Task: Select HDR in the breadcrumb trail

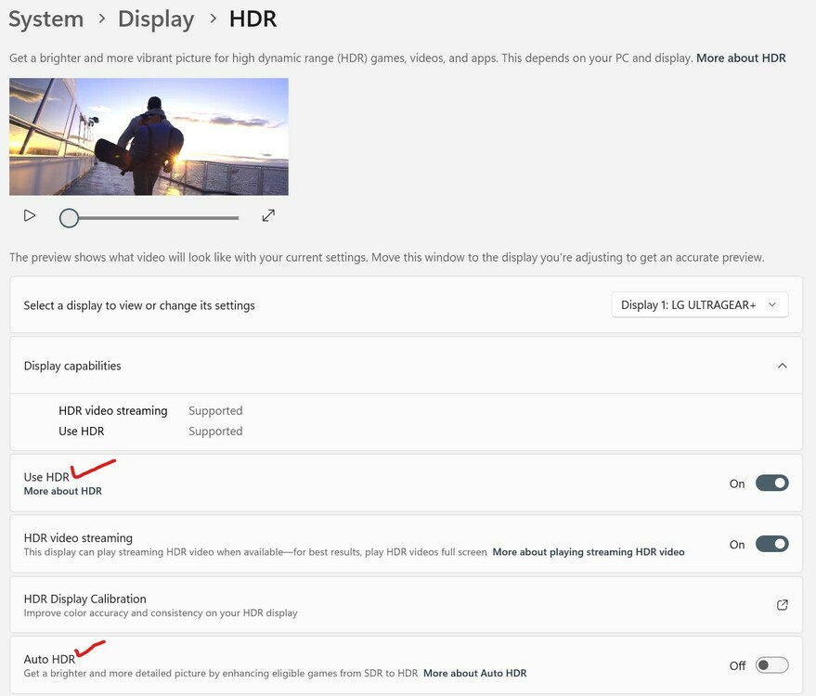Action: click(252, 19)
